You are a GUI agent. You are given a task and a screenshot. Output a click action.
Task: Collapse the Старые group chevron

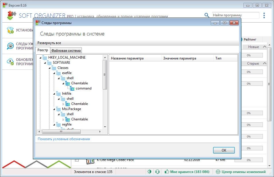point(265,63)
